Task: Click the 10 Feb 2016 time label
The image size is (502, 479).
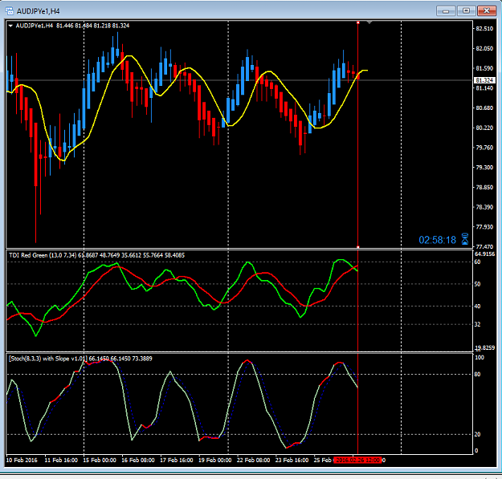Action: tap(22, 460)
